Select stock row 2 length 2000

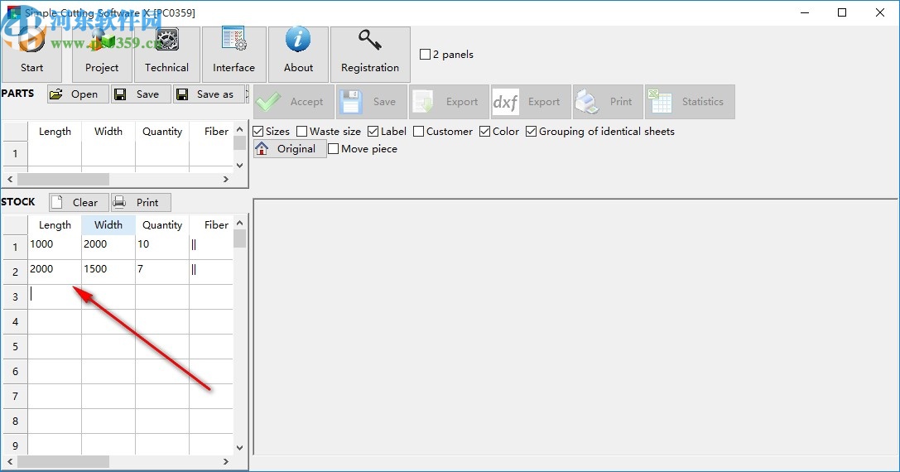[x=55, y=272]
